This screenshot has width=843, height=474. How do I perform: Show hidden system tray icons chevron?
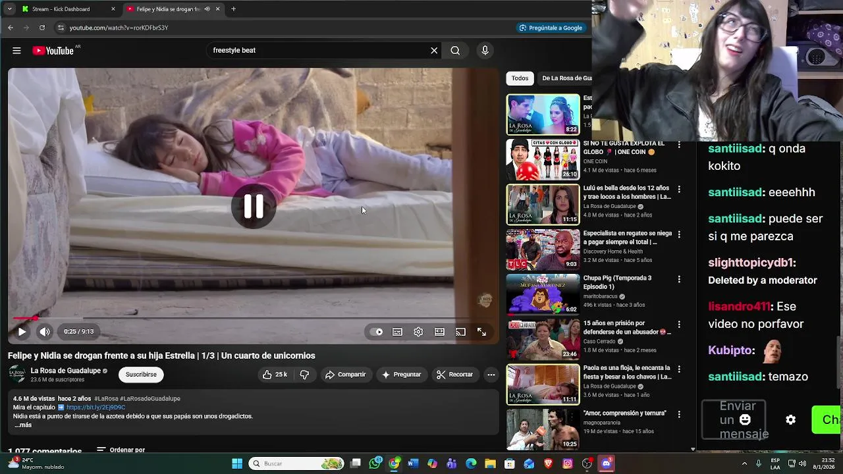[744, 463]
